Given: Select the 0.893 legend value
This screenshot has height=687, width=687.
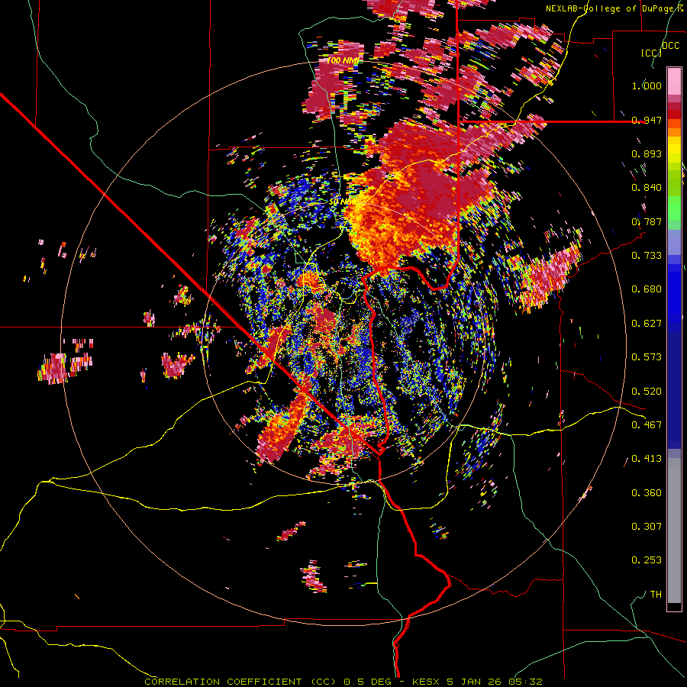Looking at the screenshot, I should 647,153.
